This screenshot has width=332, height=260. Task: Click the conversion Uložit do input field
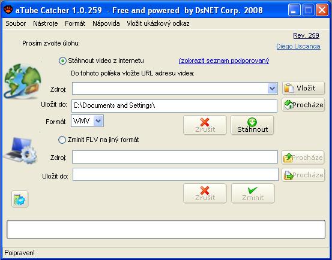pyautogui.click(x=175, y=174)
